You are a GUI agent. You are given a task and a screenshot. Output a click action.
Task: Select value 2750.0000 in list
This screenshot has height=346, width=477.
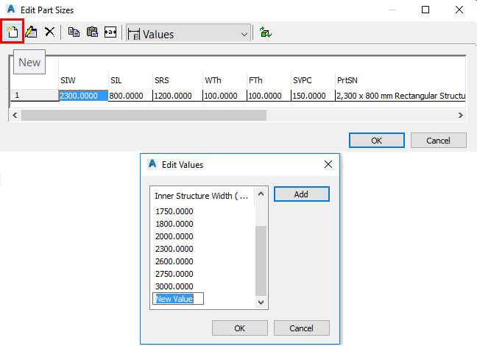click(174, 274)
